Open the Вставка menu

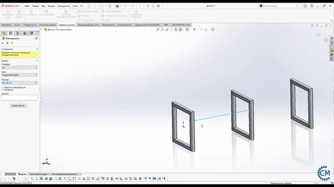pyautogui.click(x=51, y=6)
